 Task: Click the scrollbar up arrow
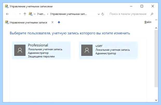pyautogui.click(x=156, y=28)
